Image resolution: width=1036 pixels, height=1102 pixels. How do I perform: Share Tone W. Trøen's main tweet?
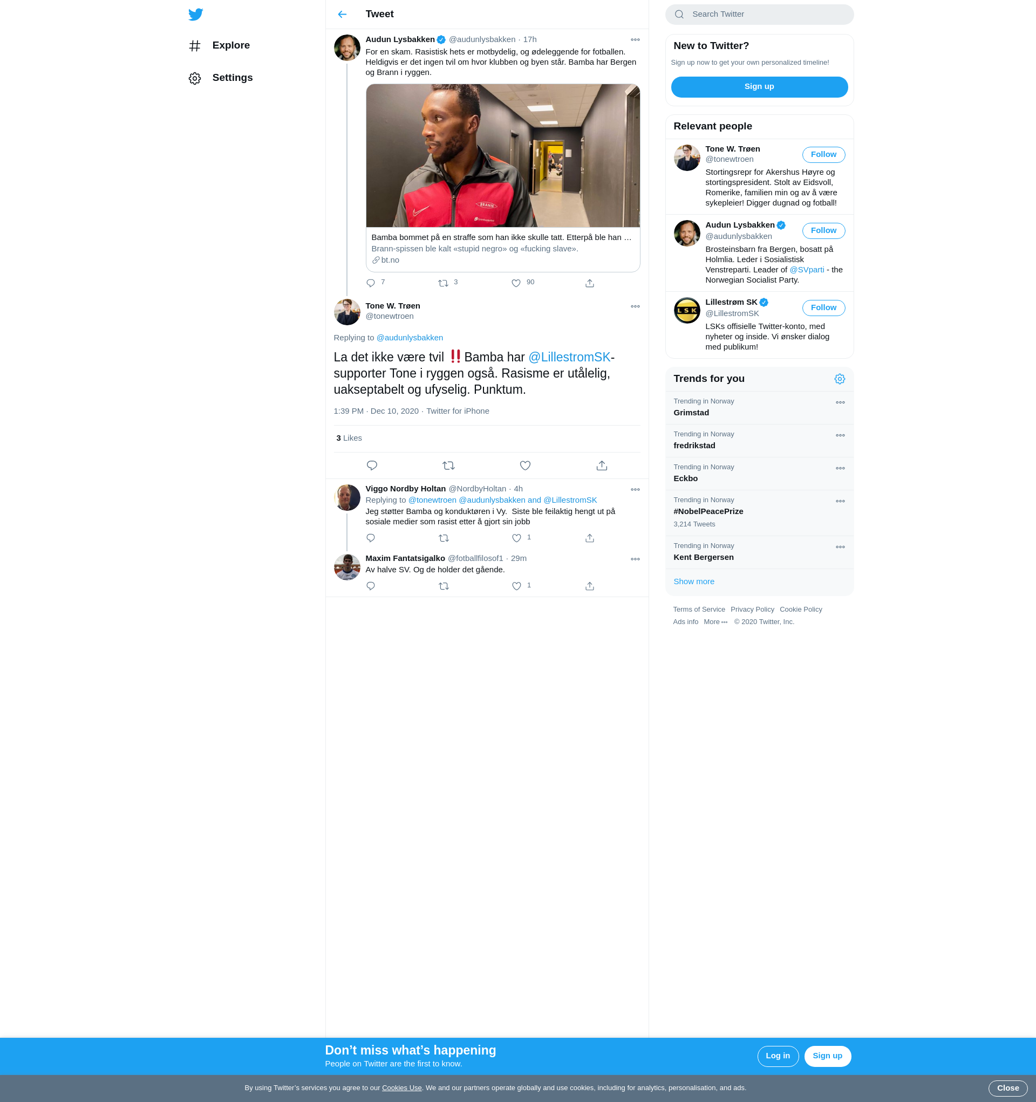(x=602, y=466)
